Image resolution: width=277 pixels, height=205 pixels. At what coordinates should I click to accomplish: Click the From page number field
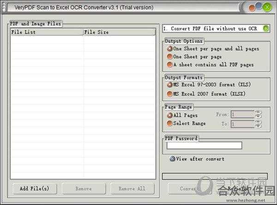tap(242, 114)
